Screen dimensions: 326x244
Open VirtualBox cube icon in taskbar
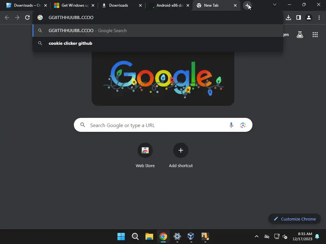pos(191,236)
